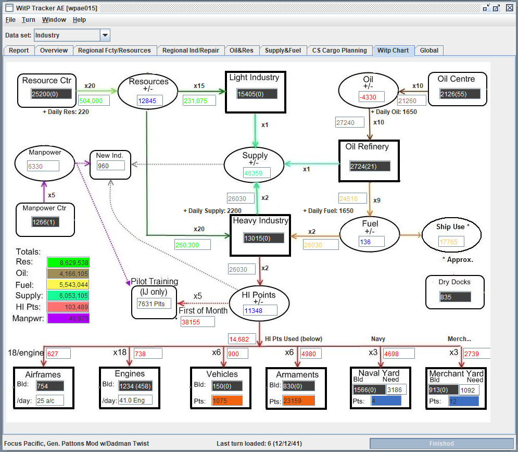Screen dimensions: 518x452
Task: Click Resource Ctr value 25200(0)
Action: [51, 94]
